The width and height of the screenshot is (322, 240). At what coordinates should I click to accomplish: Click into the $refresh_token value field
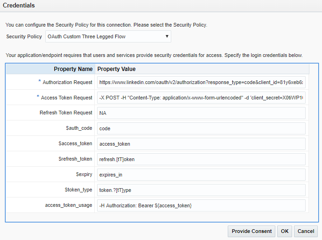pyautogui.click(x=202, y=159)
